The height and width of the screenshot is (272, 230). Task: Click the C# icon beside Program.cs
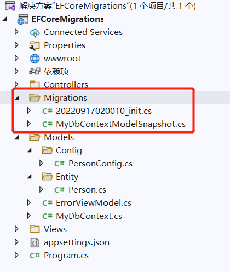tap(34, 256)
